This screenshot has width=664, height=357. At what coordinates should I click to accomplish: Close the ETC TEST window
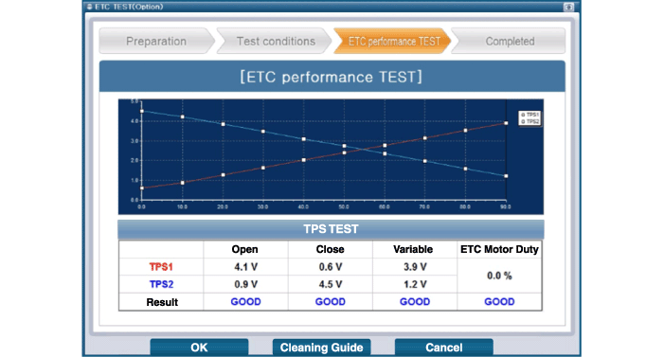pos(568,7)
